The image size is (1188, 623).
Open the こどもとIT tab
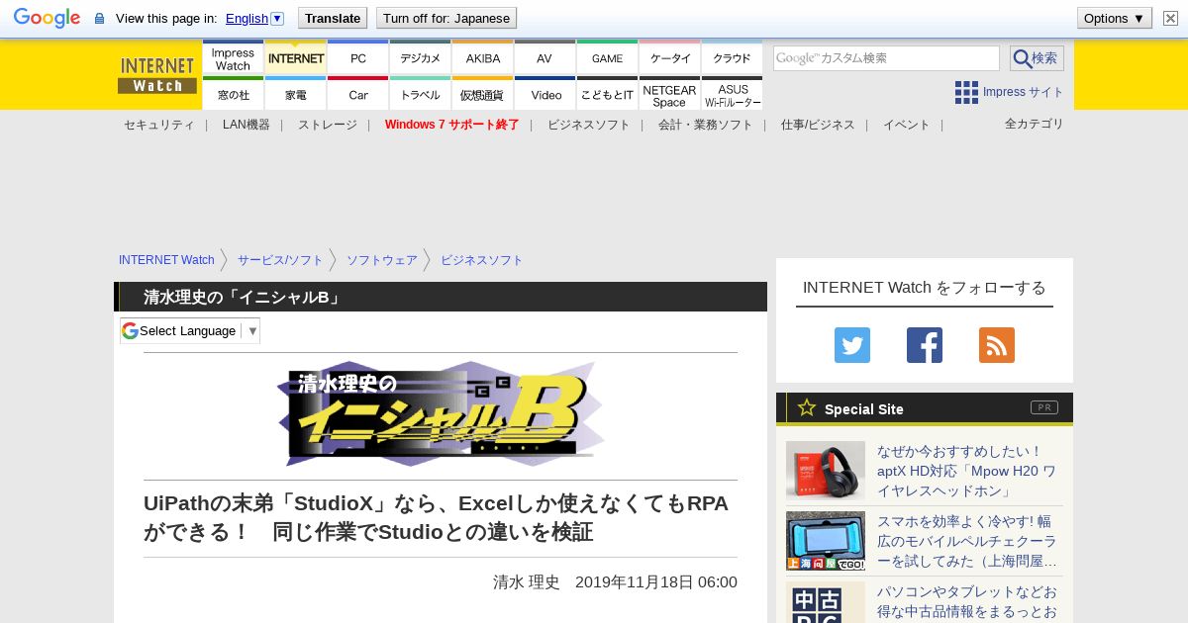pyautogui.click(x=607, y=93)
